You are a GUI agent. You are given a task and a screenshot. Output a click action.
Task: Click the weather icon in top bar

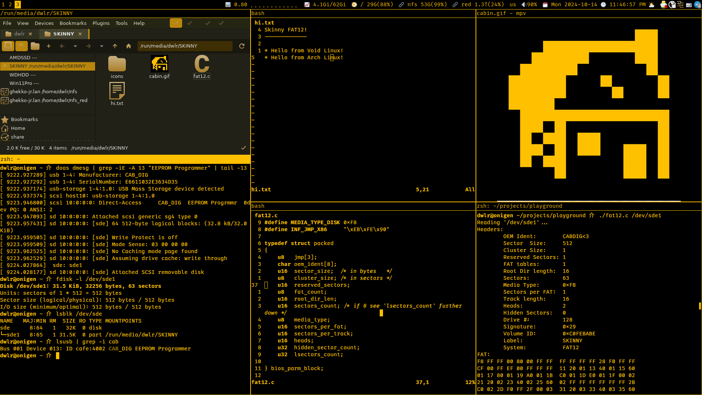tap(652, 4)
